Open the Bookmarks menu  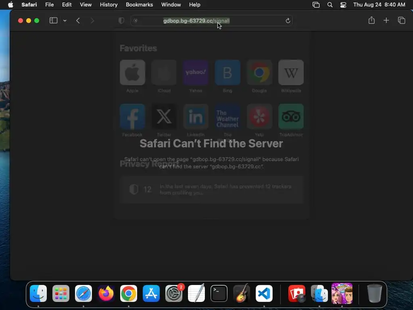(x=139, y=5)
